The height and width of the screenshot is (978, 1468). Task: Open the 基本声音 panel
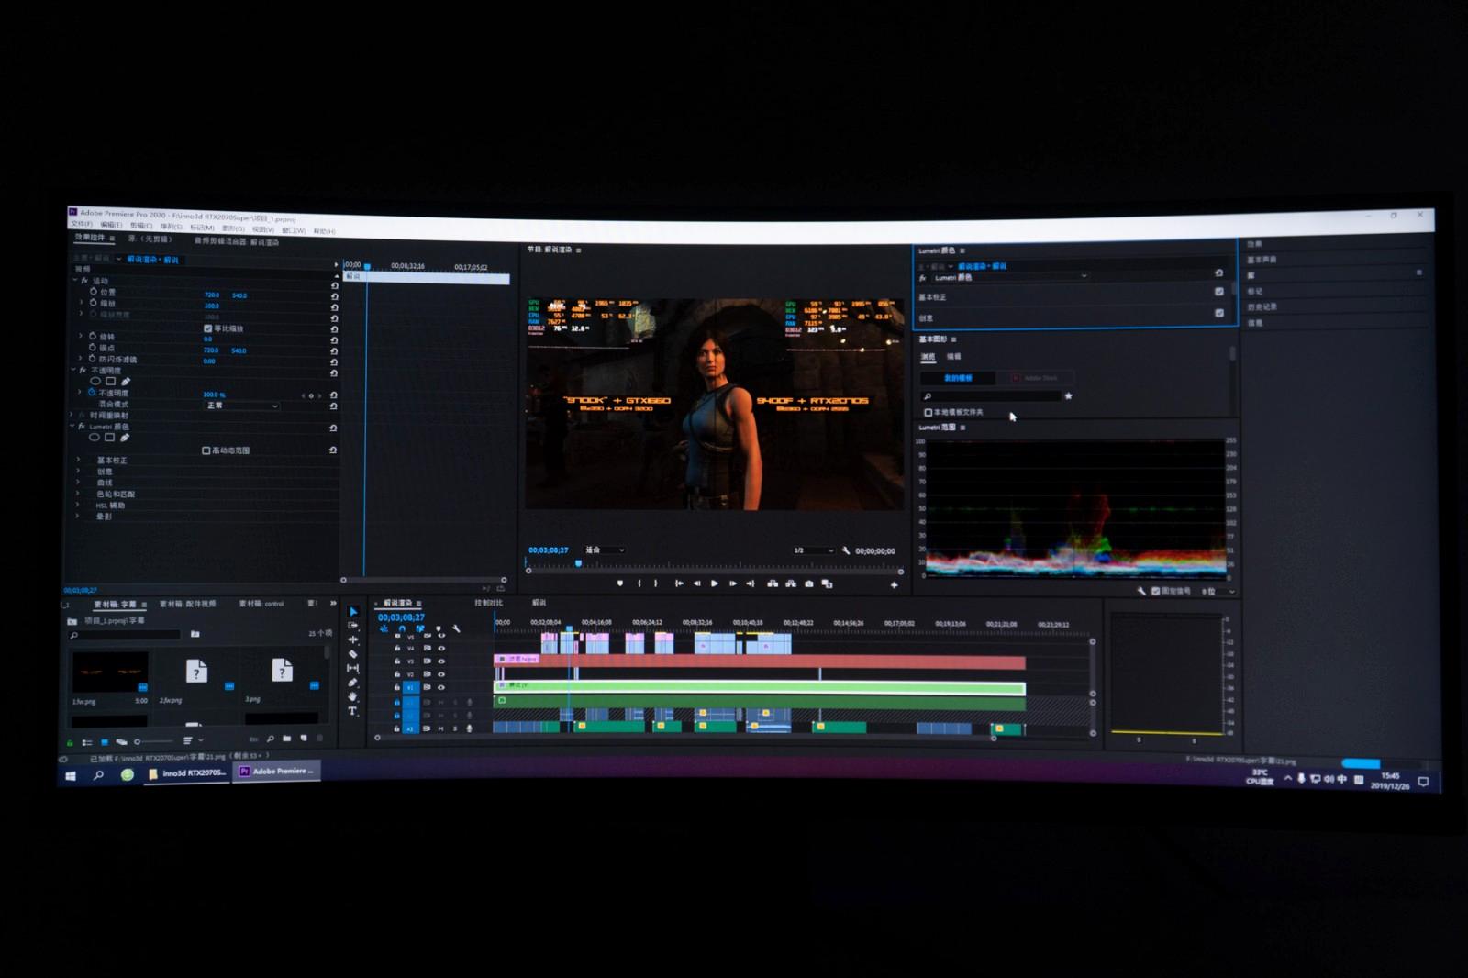point(1262,260)
